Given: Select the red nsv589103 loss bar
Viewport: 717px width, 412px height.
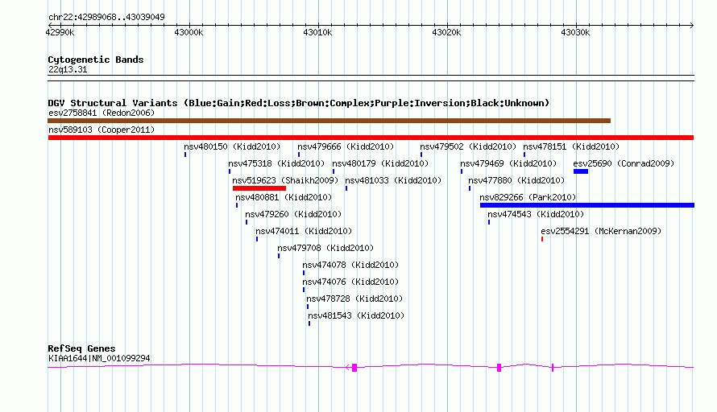Looking at the screenshot, I should click(371, 138).
